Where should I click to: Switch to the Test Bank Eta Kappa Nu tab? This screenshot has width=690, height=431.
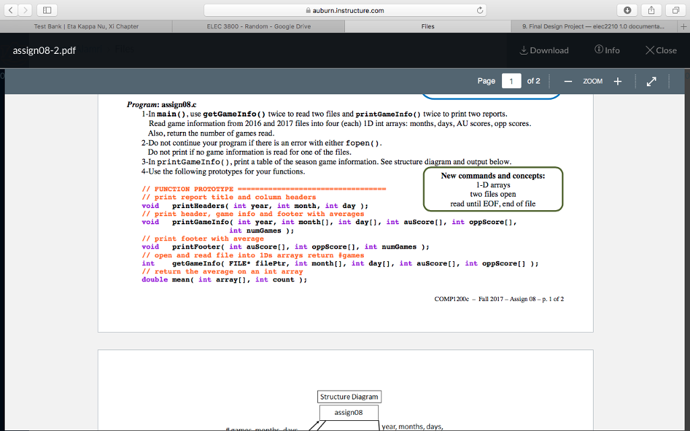click(86, 27)
